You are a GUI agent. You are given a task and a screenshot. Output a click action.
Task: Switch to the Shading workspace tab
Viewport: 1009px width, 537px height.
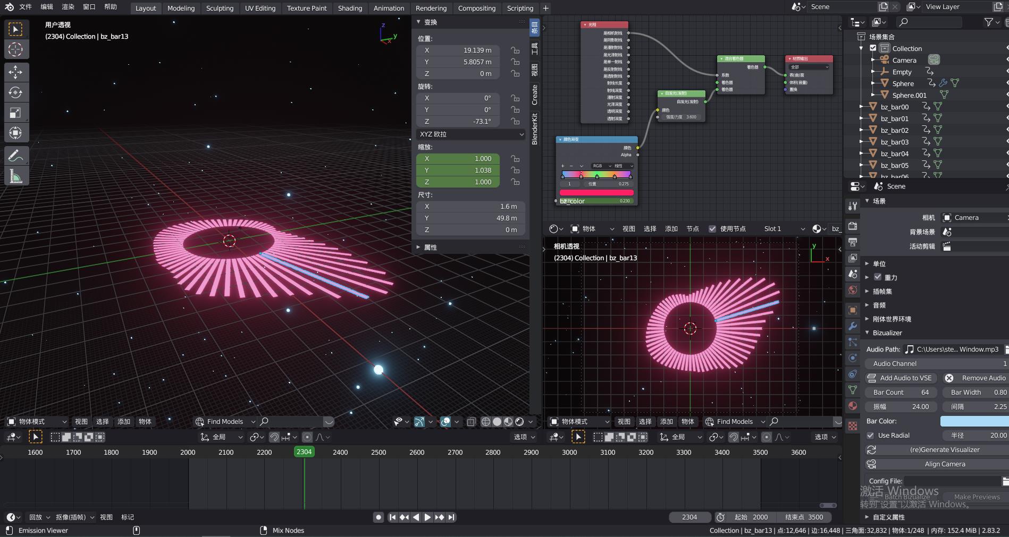pos(350,8)
